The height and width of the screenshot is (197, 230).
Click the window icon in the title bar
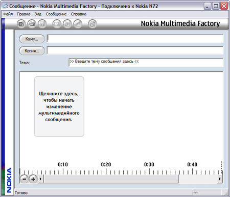pos(5,6)
